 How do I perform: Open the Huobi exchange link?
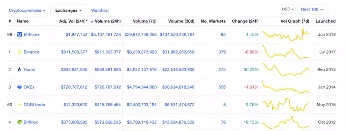(x=29, y=69)
